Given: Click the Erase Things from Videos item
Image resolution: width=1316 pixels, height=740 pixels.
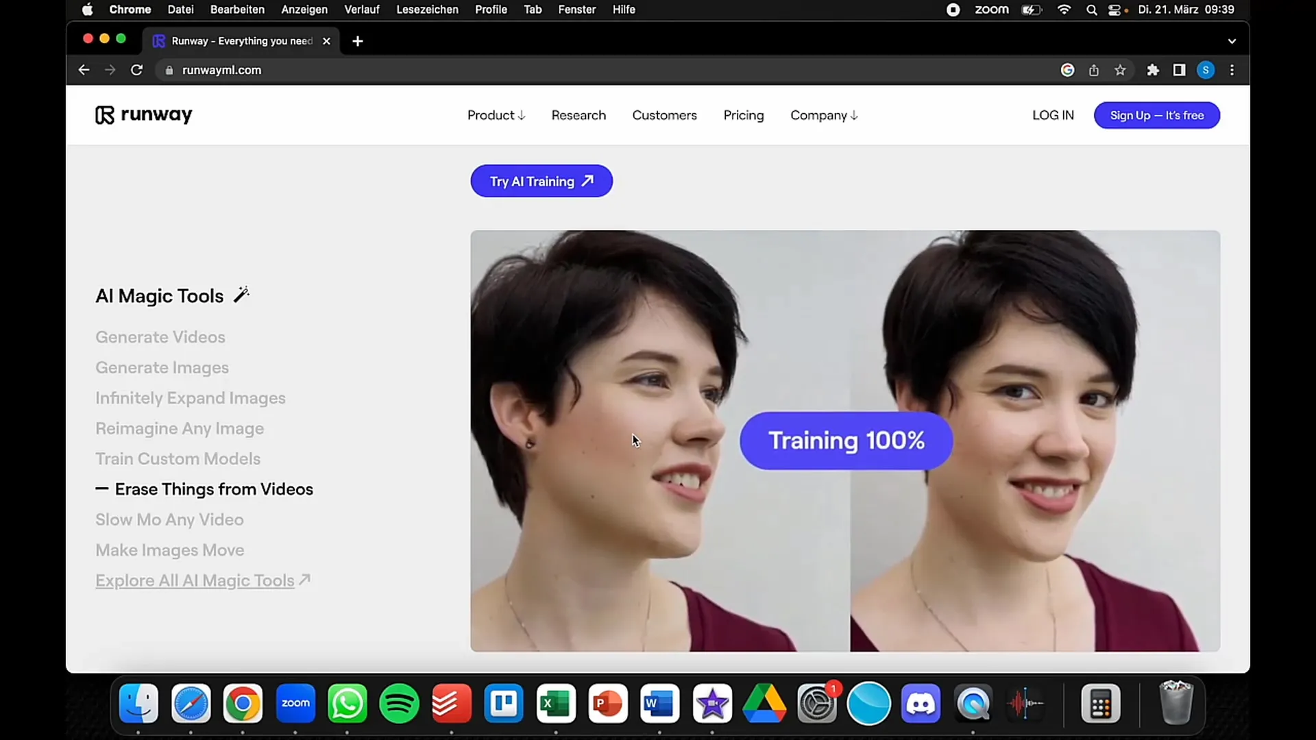Looking at the screenshot, I should pos(213,489).
